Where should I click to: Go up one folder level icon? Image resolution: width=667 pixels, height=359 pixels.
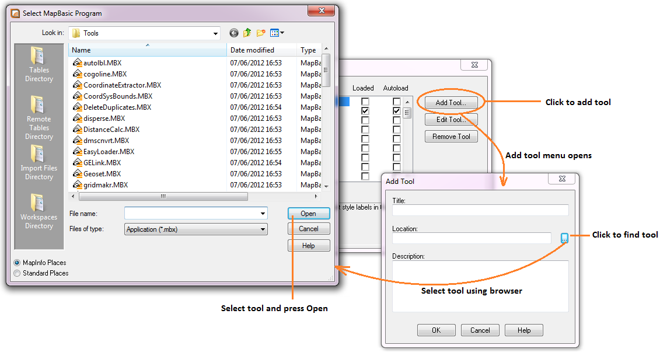pos(247,33)
